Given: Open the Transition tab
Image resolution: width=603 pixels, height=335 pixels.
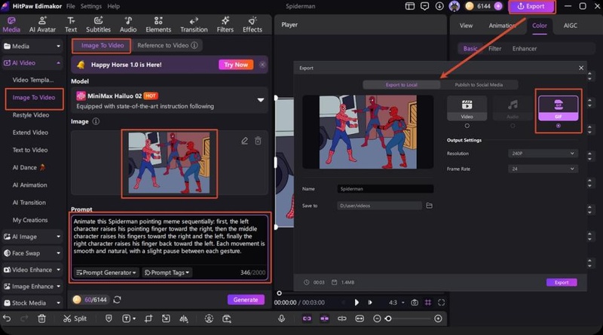Looking at the screenshot, I should tap(194, 25).
